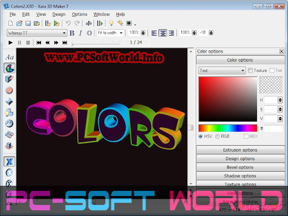Expand Shadow options panel
The height and width of the screenshot is (216, 288).
pyautogui.click(x=240, y=176)
